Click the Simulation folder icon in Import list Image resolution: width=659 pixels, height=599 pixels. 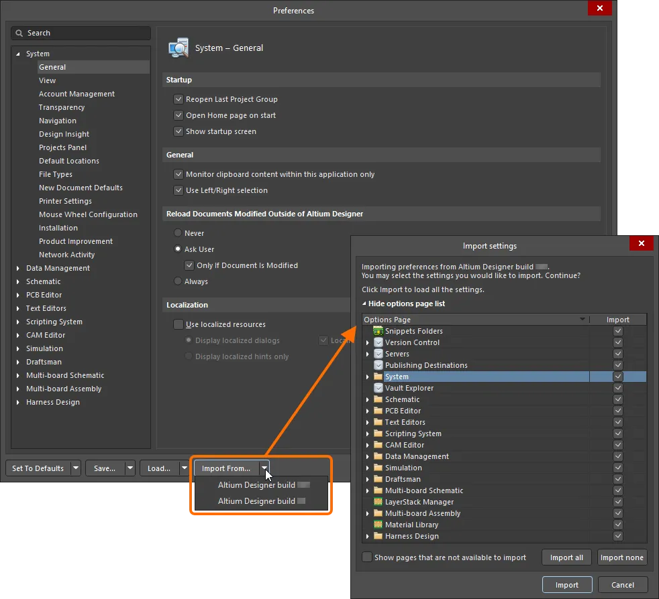[x=378, y=467]
